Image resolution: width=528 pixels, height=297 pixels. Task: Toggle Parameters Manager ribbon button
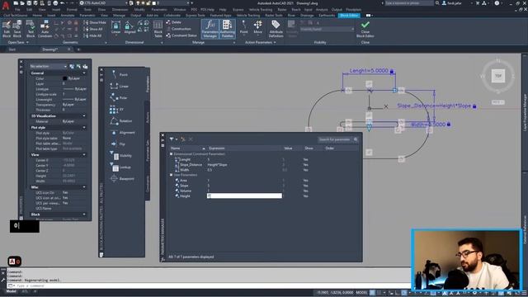pos(210,29)
